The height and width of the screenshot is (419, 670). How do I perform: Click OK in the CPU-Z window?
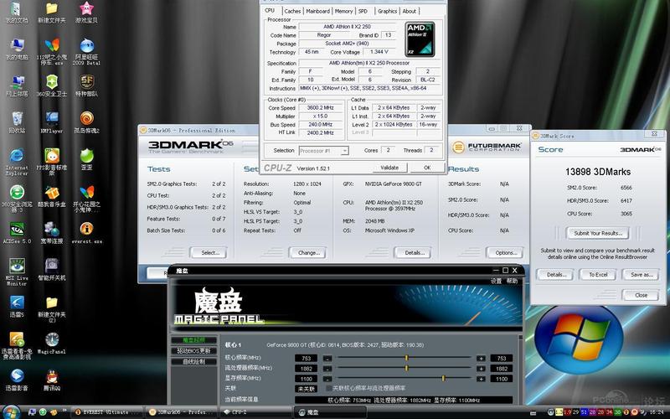point(427,168)
